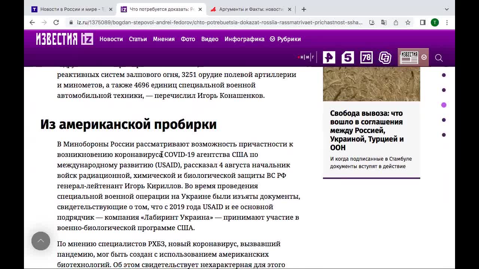Click the text Игорь Конашенков

pyautogui.click(x=231, y=96)
